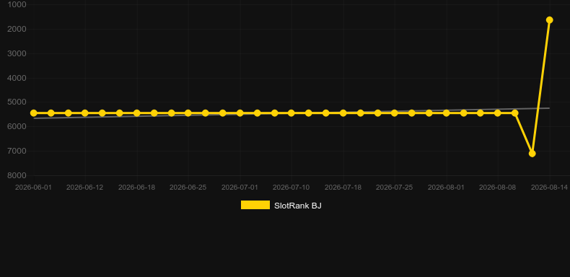Click the 4000 y-axis label

pos(17,78)
